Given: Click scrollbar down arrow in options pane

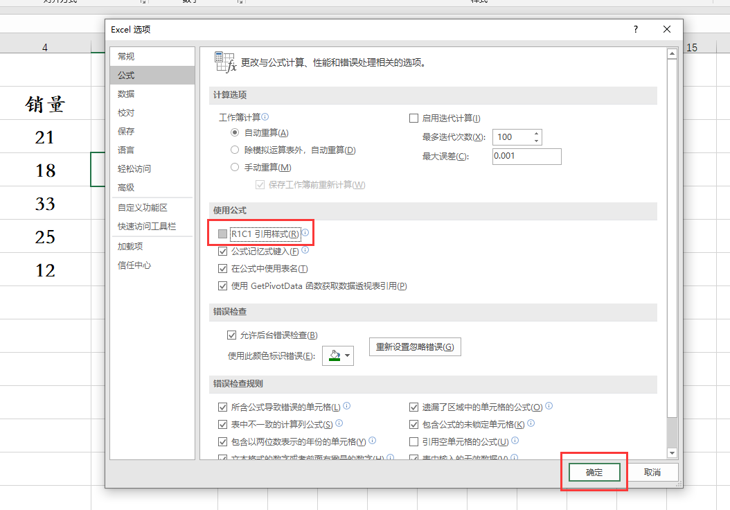Looking at the screenshot, I should (672, 452).
